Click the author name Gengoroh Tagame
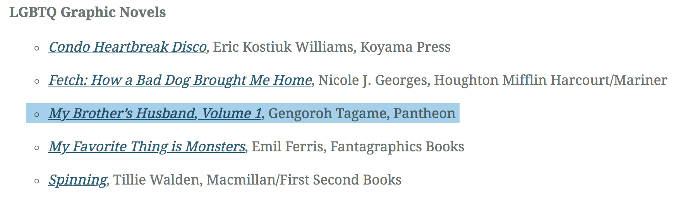Image resolution: width=676 pixels, height=200 pixels. coord(327,114)
